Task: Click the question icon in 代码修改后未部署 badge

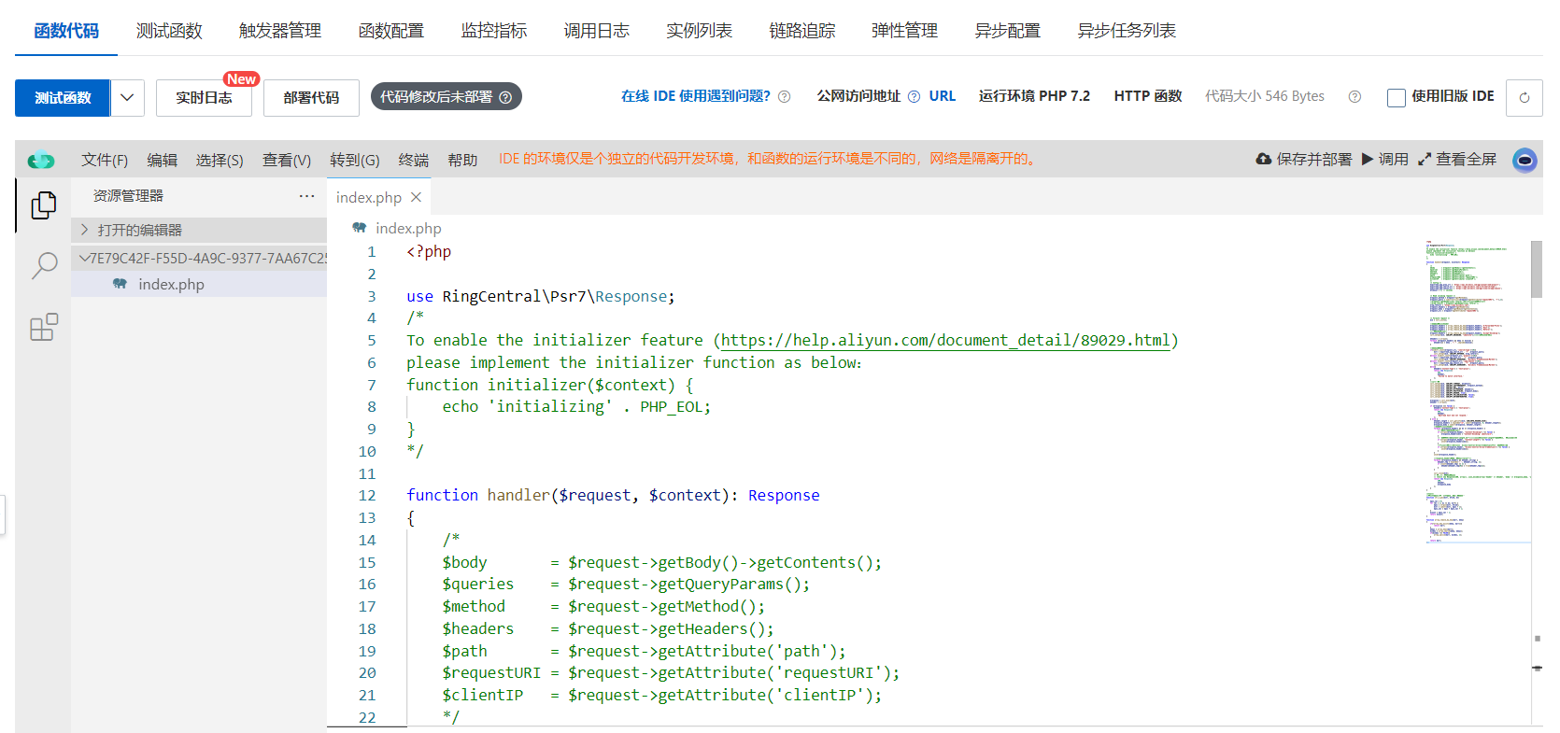Action: (x=505, y=97)
